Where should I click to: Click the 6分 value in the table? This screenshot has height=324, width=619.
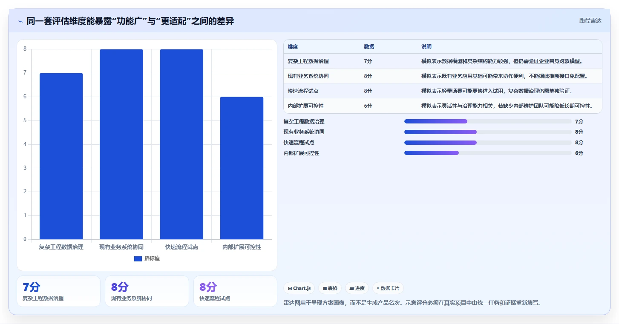368,106
